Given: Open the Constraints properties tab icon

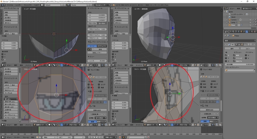Looking at the screenshot, I should 244,31.
